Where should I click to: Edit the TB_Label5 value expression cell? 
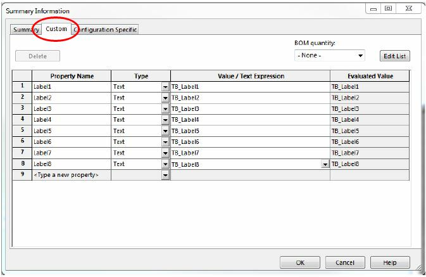[250, 131]
